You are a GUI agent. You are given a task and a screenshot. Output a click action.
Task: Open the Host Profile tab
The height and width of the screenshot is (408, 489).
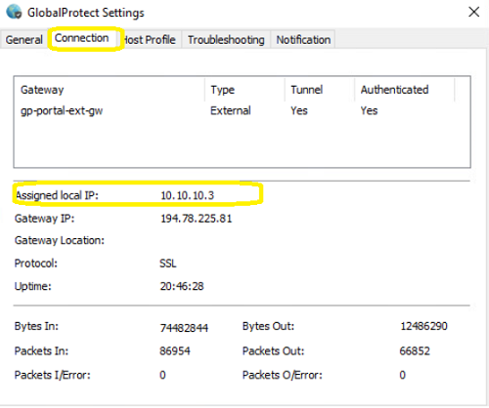tap(150, 40)
